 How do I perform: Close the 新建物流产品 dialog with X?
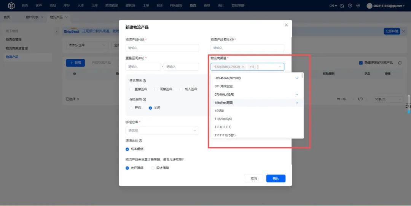(286, 25)
